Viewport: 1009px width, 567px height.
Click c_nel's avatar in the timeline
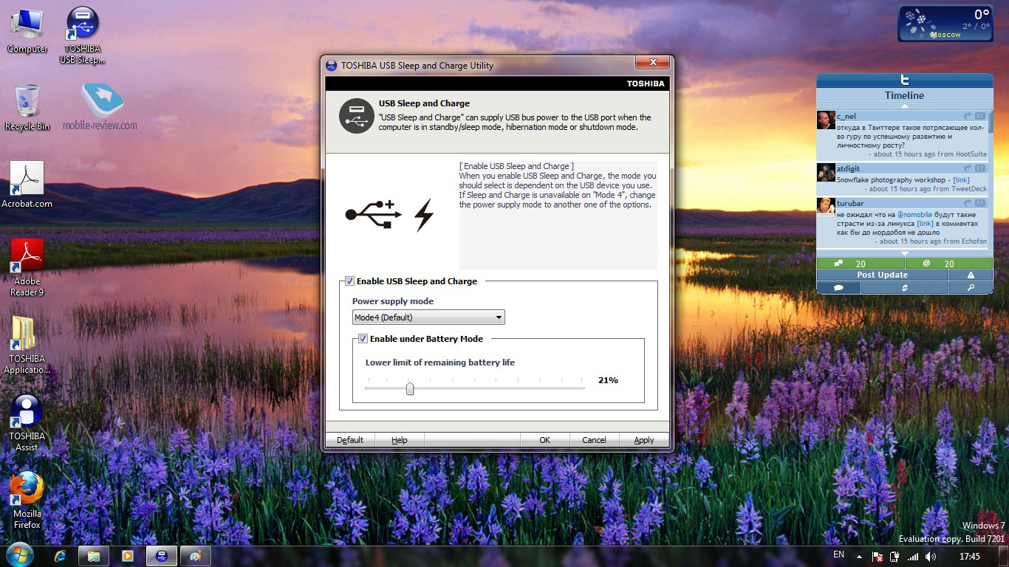tap(826, 120)
